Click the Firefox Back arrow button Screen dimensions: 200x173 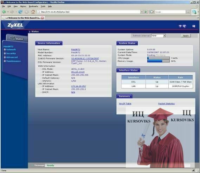pos(4,12)
